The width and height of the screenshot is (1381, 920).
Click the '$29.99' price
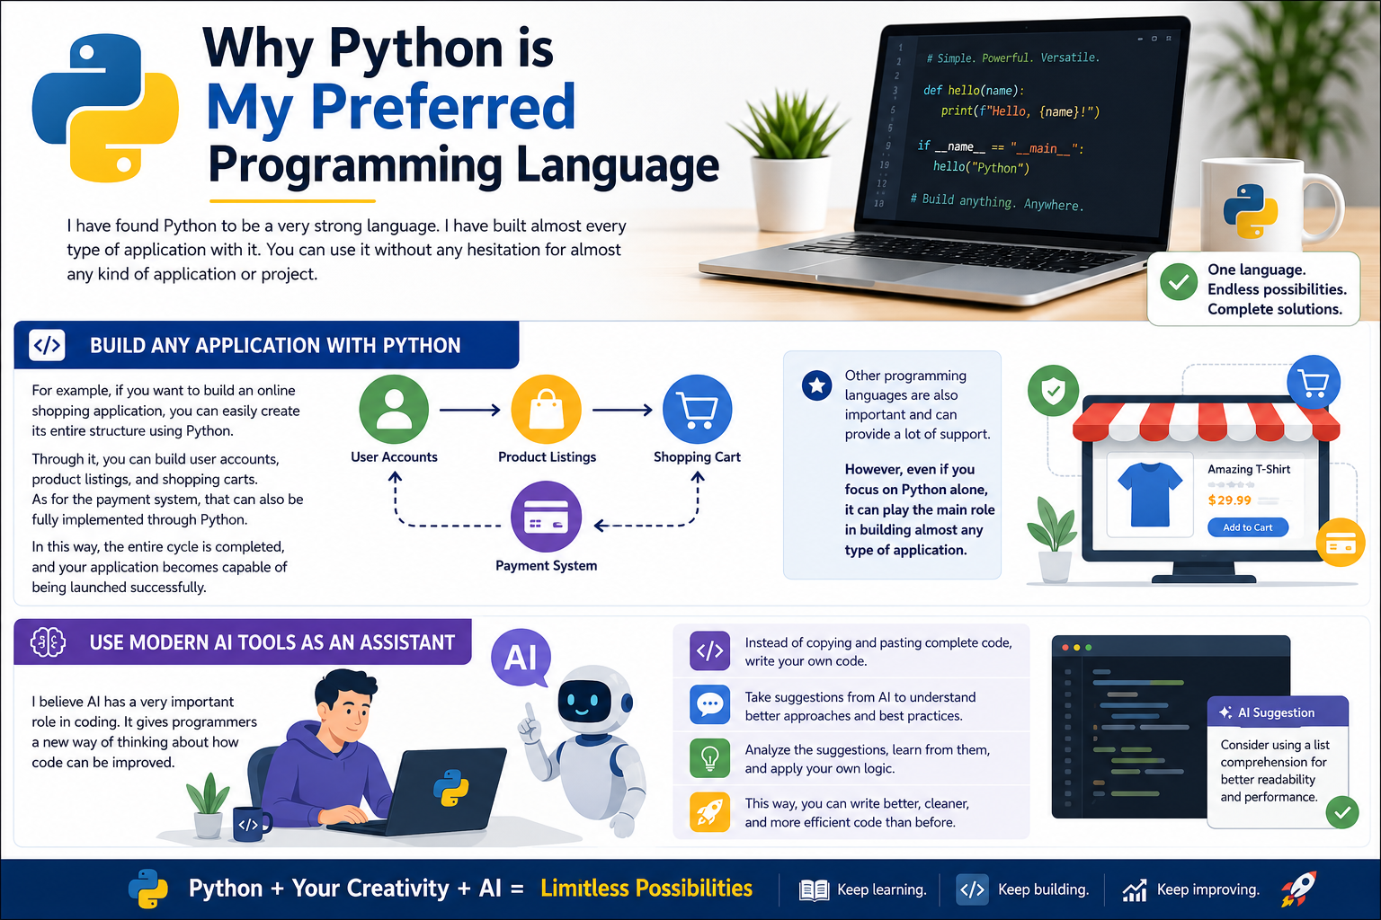point(1229,500)
